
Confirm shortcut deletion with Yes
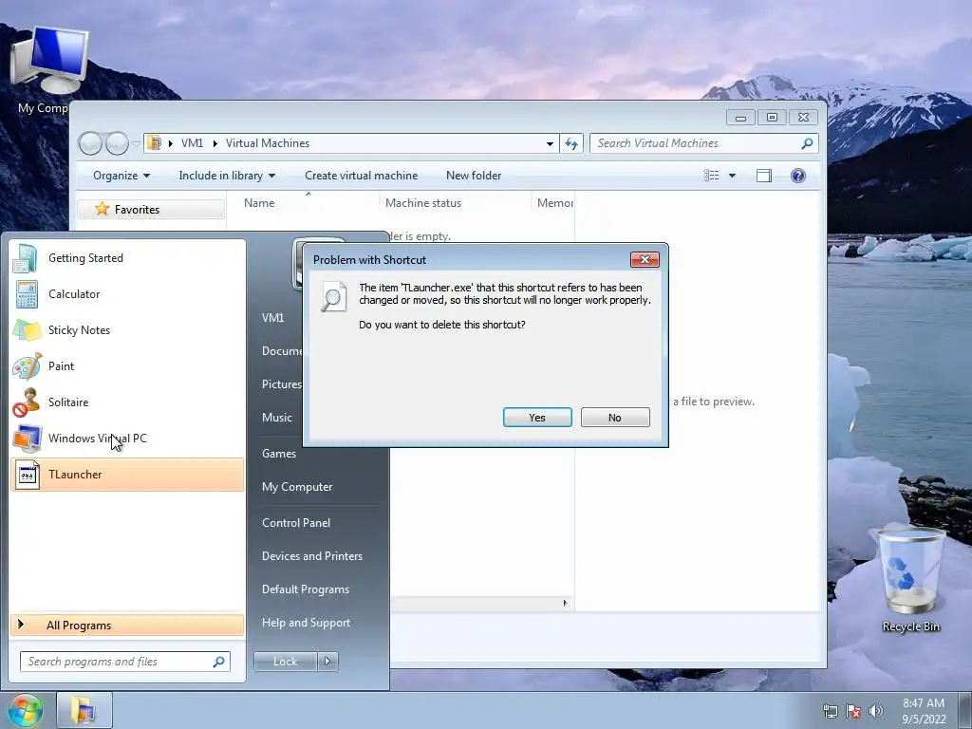pos(537,418)
